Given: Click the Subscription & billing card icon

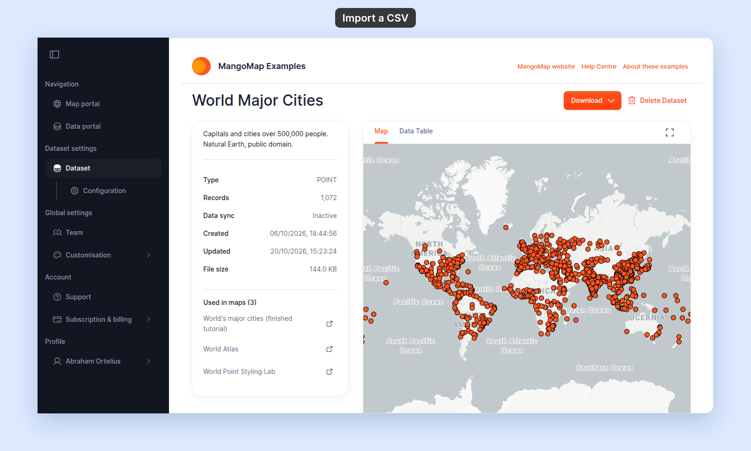Looking at the screenshot, I should click(57, 319).
